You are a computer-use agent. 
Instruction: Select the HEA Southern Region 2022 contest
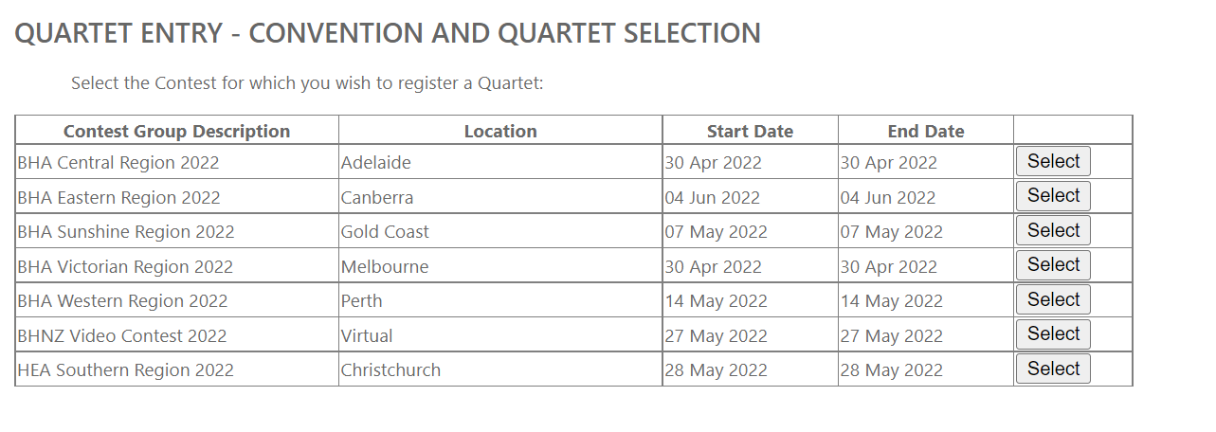click(x=1052, y=369)
